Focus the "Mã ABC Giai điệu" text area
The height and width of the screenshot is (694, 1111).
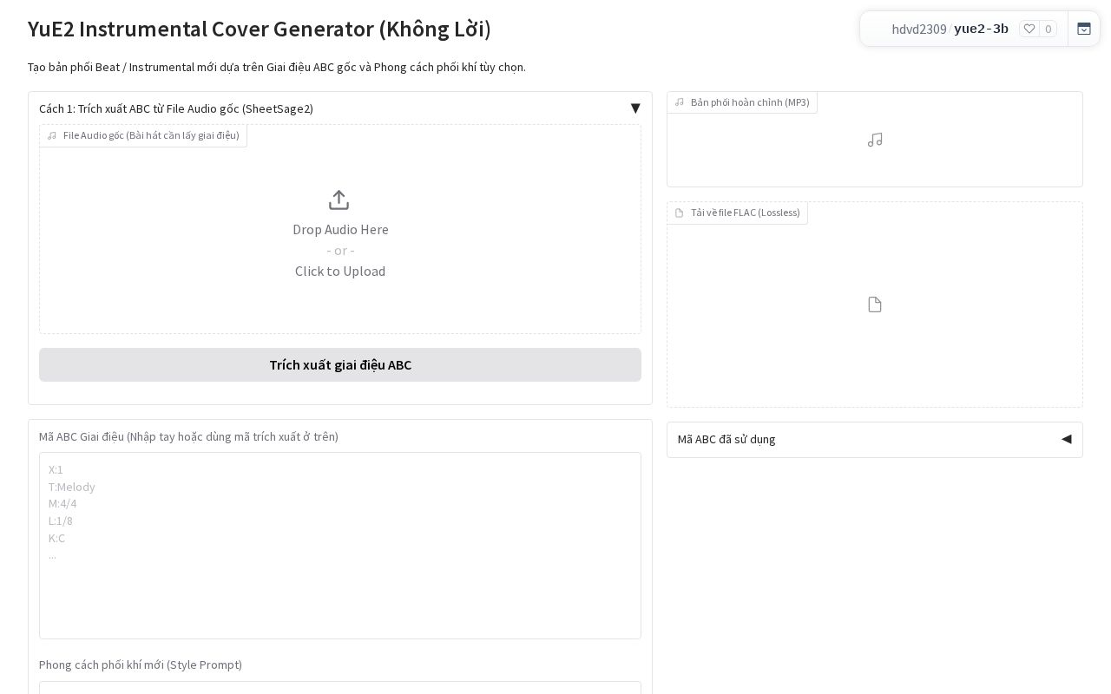coord(340,546)
